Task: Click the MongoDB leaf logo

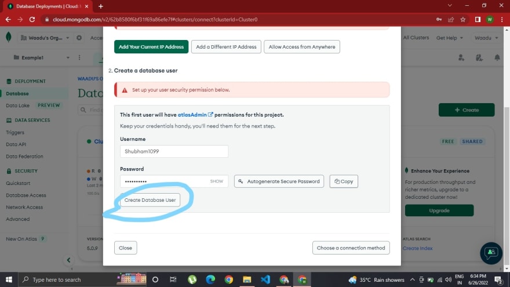Action: pyautogui.click(x=9, y=38)
